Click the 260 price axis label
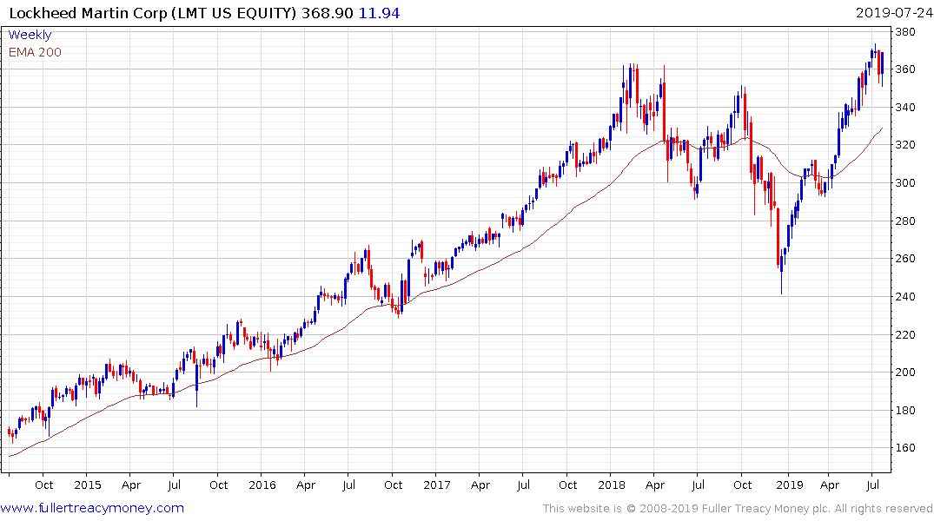The width and height of the screenshot is (934, 521). pos(905,259)
